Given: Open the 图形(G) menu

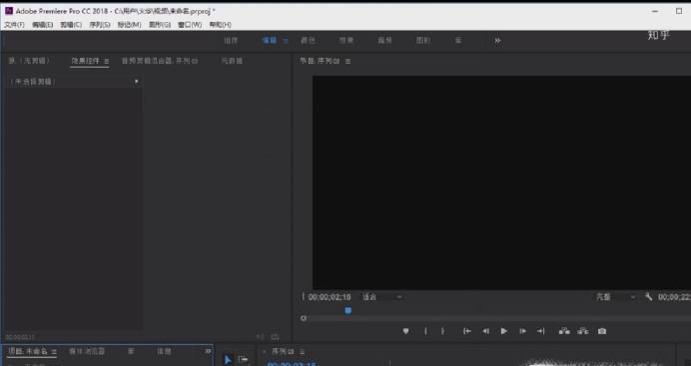Looking at the screenshot, I should pyautogui.click(x=160, y=25).
